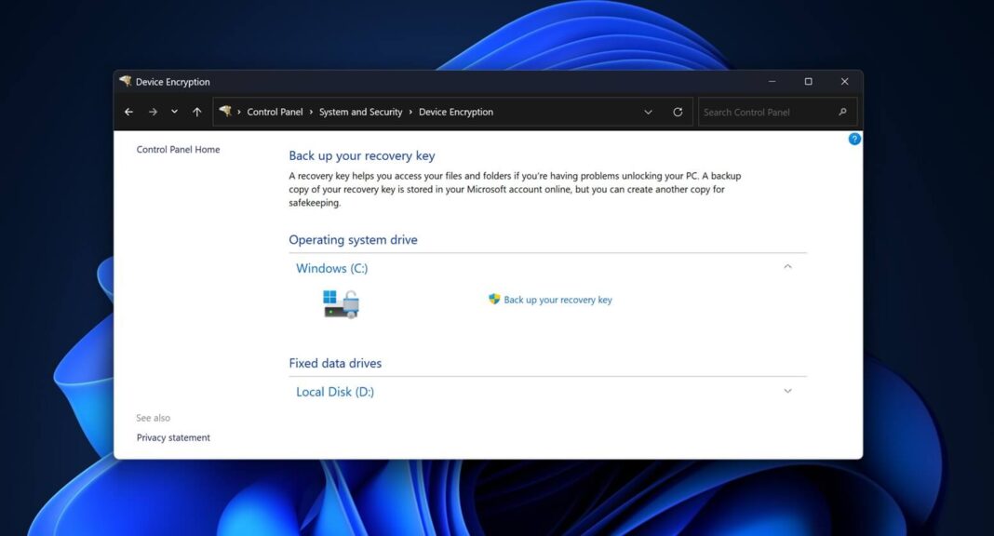Click Back up your recovery key
994x536 pixels.
pyautogui.click(x=557, y=299)
